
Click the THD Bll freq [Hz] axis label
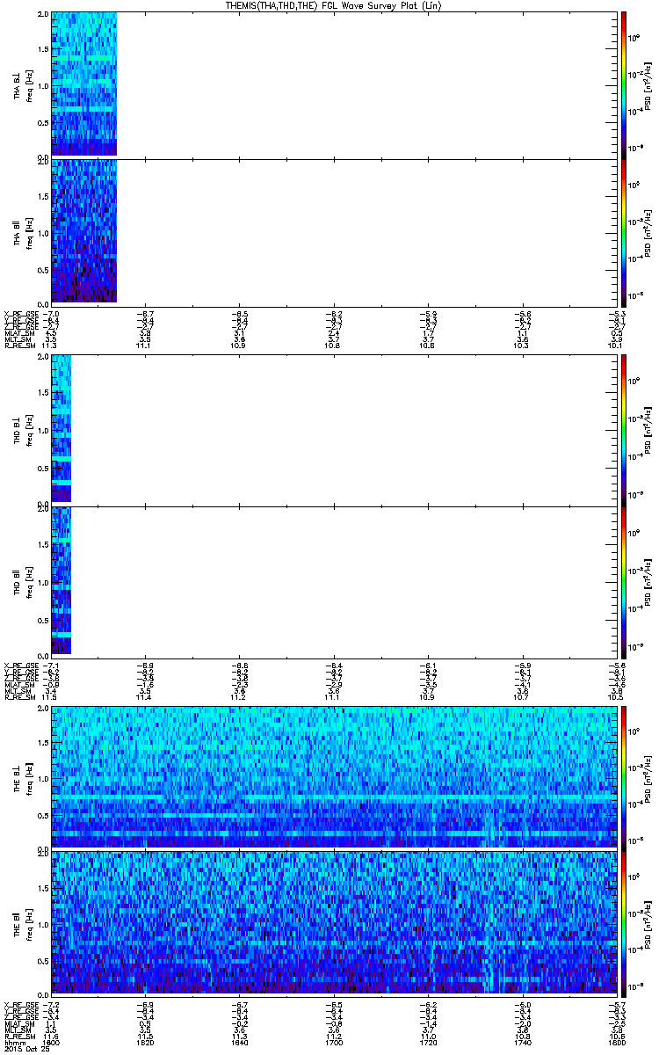(30, 581)
